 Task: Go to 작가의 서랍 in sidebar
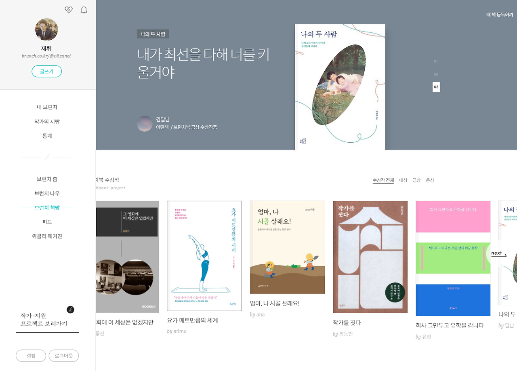click(47, 122)
